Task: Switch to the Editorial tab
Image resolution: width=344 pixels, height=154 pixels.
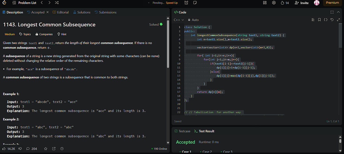Action: 61,12
